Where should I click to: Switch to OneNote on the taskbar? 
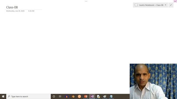(x=92, y=97)
